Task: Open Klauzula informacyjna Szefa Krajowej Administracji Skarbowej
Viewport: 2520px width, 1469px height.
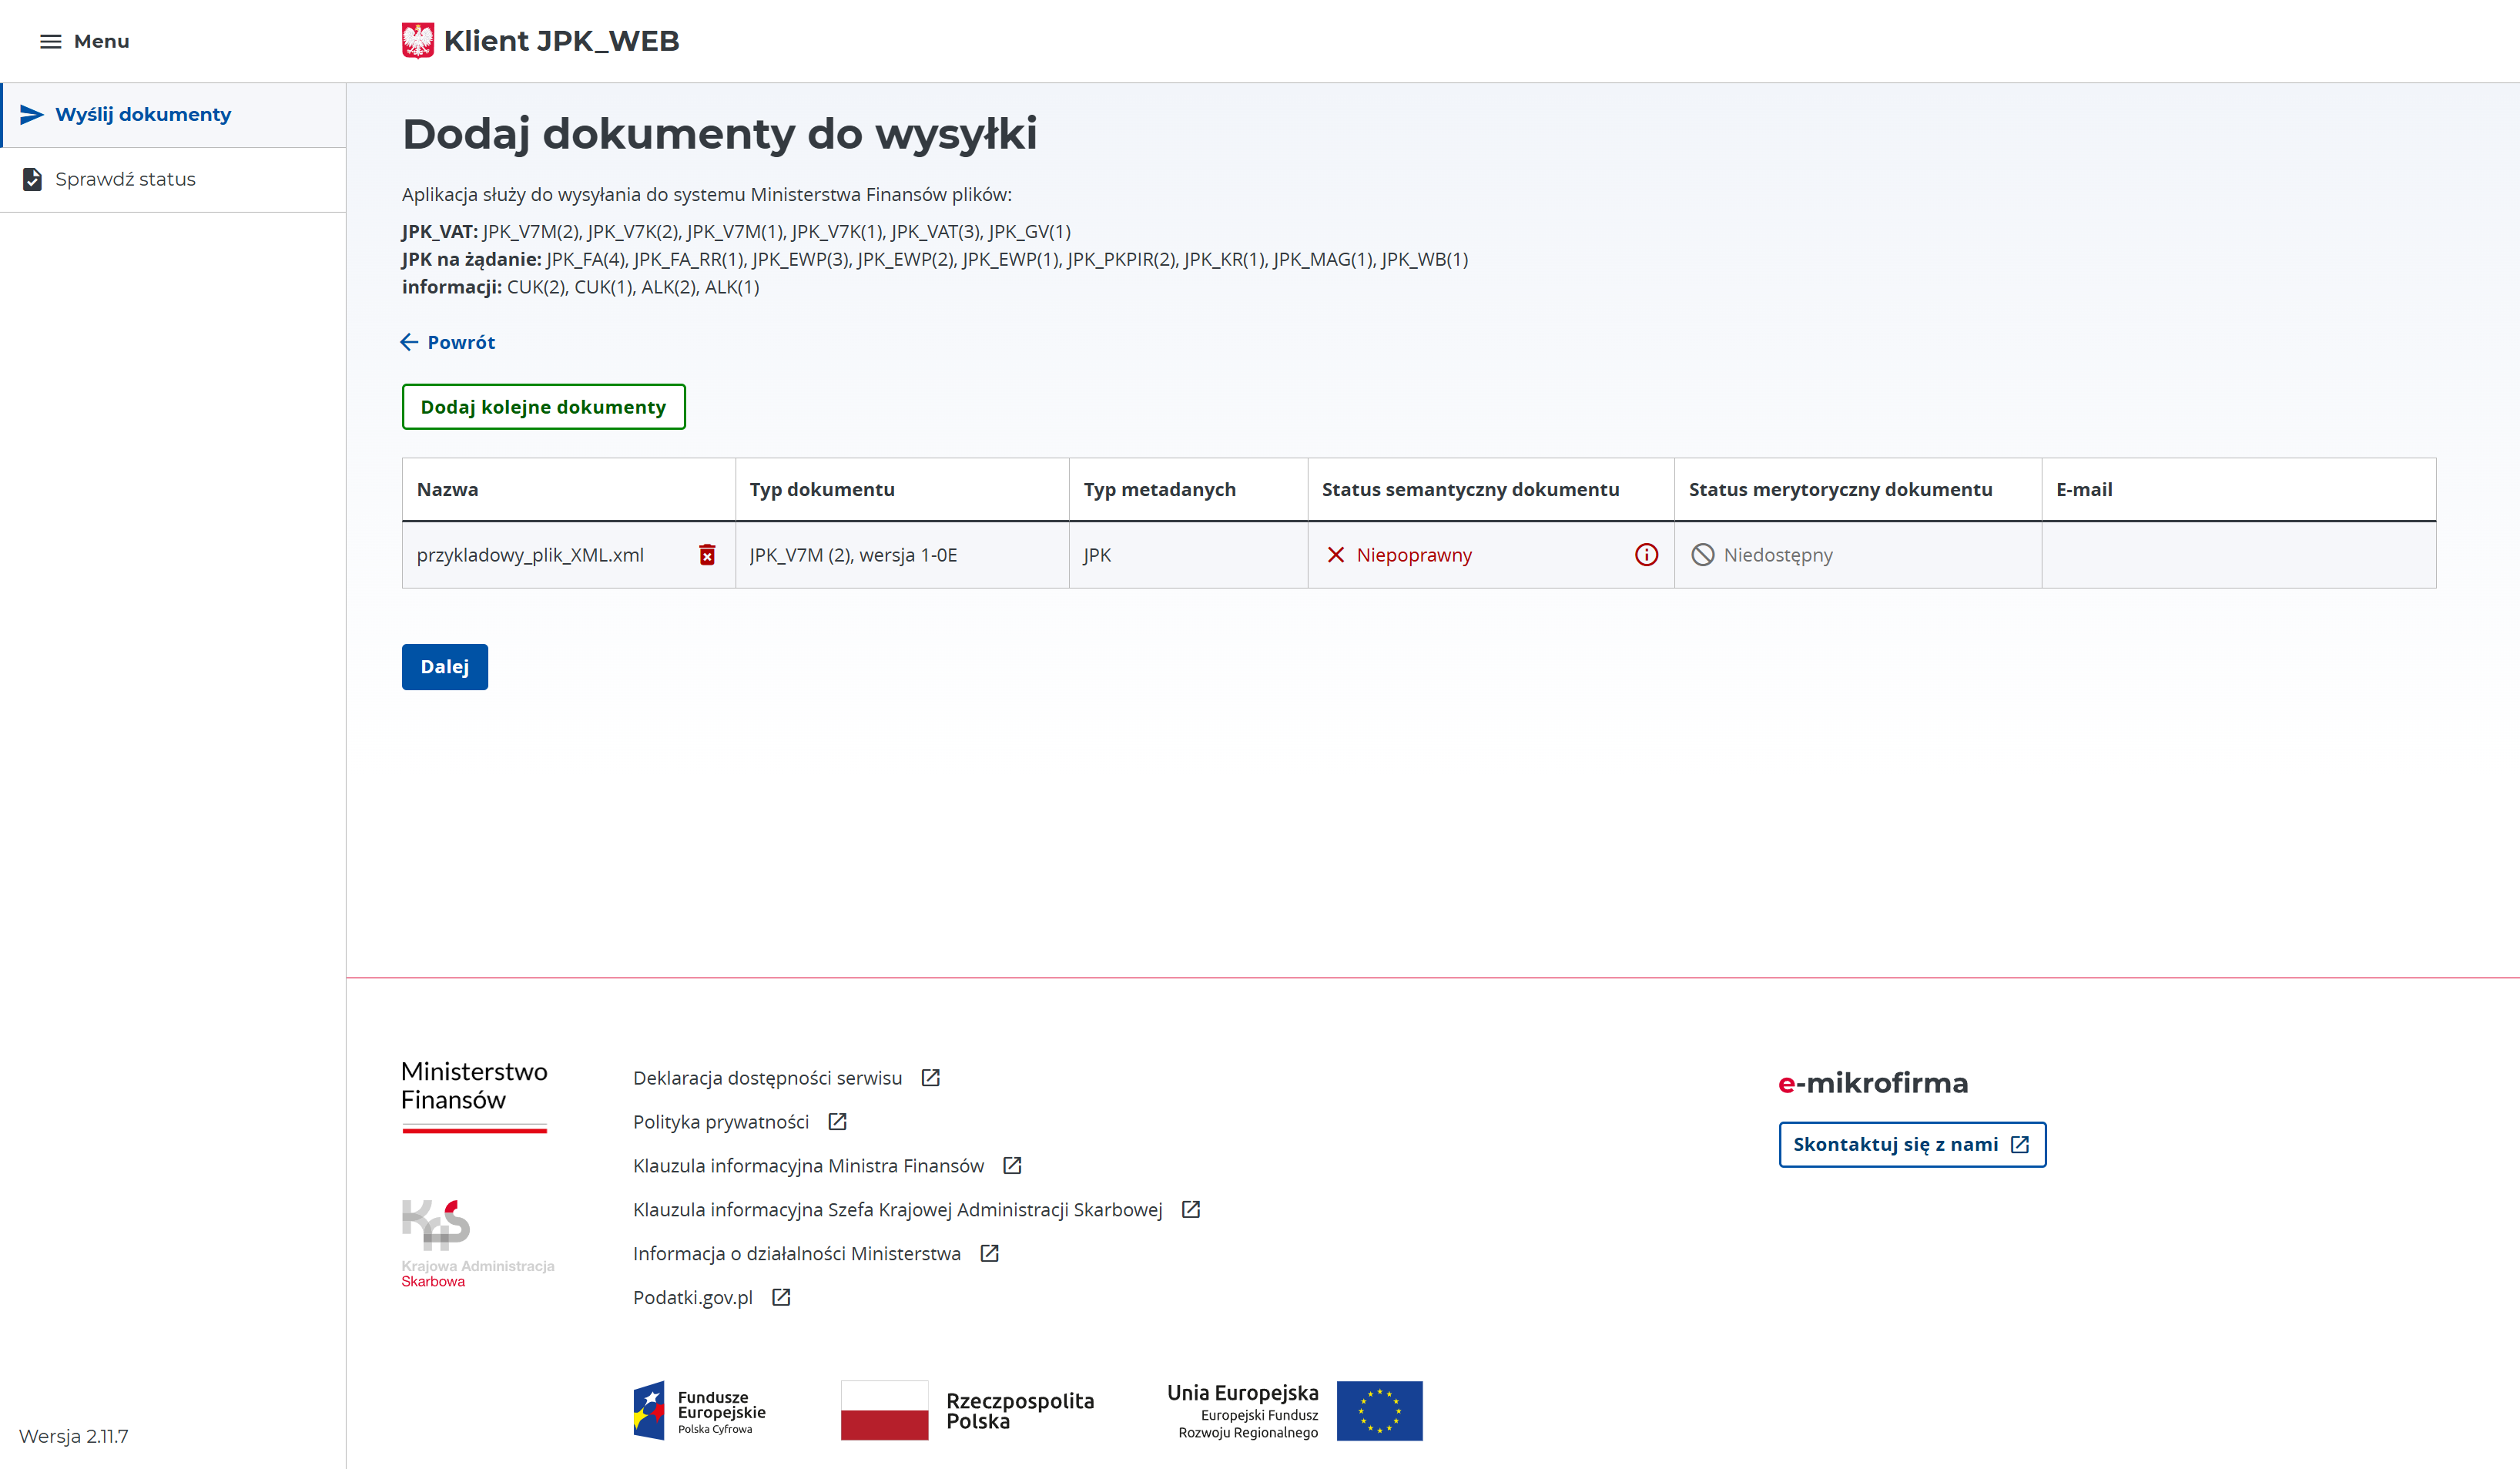Action: pos(897,1210)
